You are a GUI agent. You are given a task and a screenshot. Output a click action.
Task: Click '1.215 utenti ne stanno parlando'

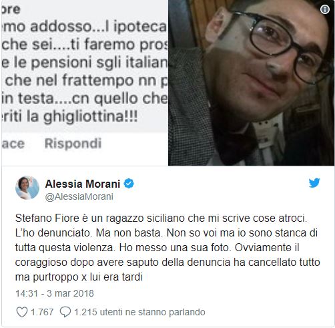coord(139,312)
